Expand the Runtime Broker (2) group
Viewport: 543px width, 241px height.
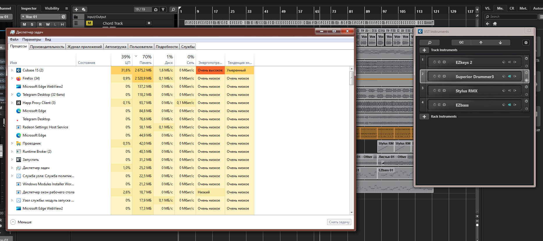tap(12, 152)
